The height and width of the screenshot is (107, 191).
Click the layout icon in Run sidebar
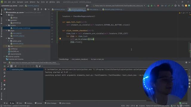(x=4, y=85)
